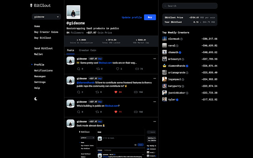Open options menu on @diamondhands post
This screenshot has width=253, height=158.
point(155,79)
